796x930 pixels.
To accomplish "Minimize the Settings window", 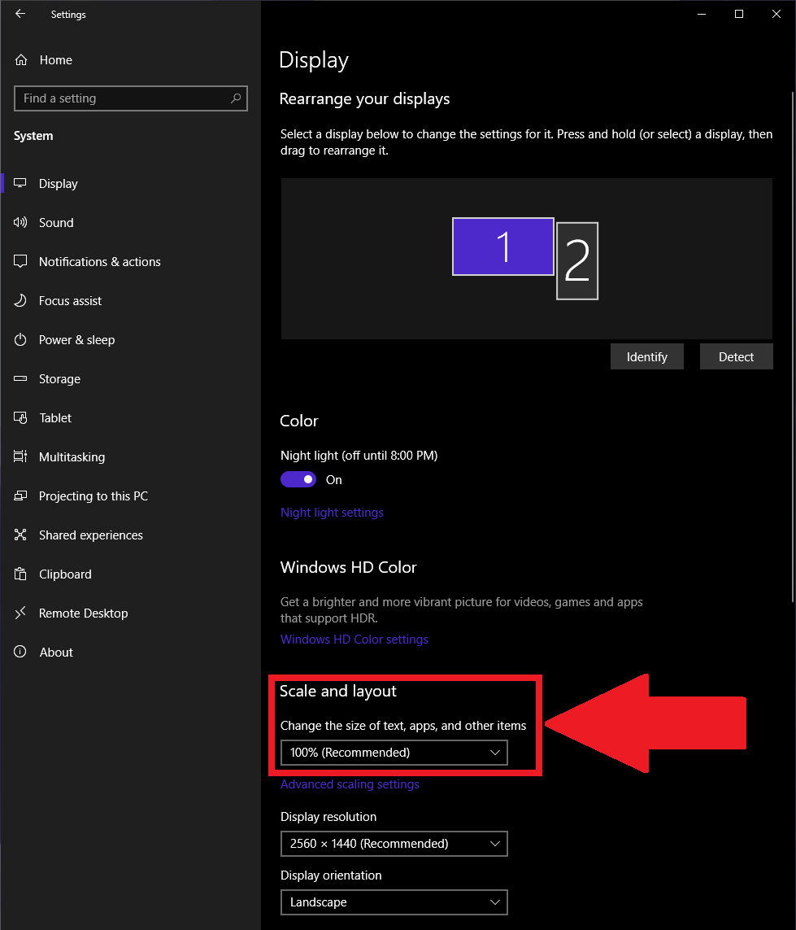I will [x=702, y=14].
